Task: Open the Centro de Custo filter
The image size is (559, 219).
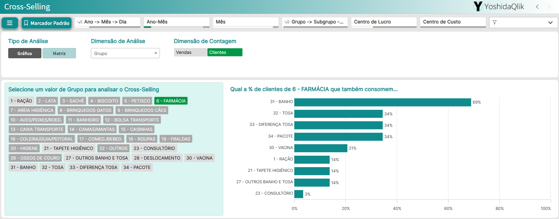Action: pos(453,22)
